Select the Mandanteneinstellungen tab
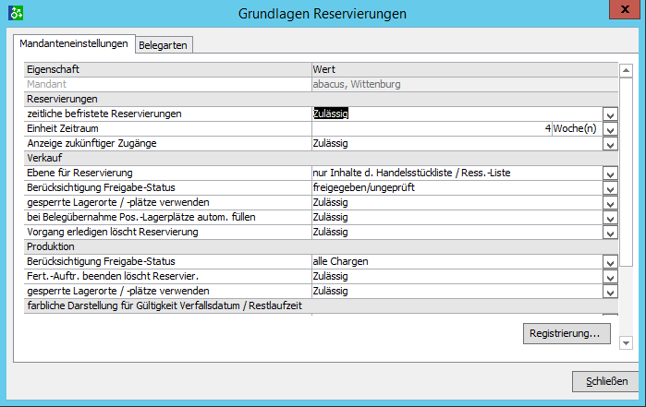 74,44
